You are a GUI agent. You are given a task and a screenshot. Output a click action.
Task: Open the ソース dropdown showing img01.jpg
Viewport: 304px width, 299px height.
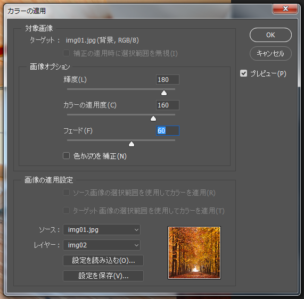click(x=102, y=230)
